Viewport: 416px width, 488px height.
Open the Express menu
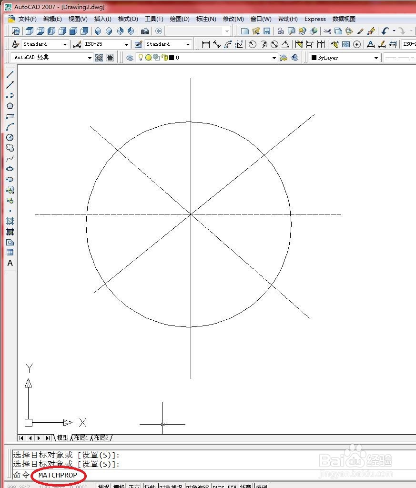pyautogui.click(x=315, y=19)
